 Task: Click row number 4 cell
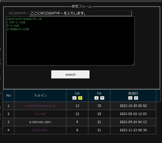9,130
